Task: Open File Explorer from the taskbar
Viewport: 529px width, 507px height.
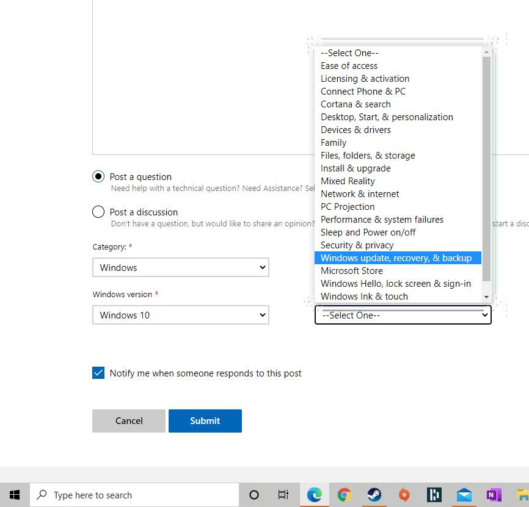Action: click(x=522, y=495)
